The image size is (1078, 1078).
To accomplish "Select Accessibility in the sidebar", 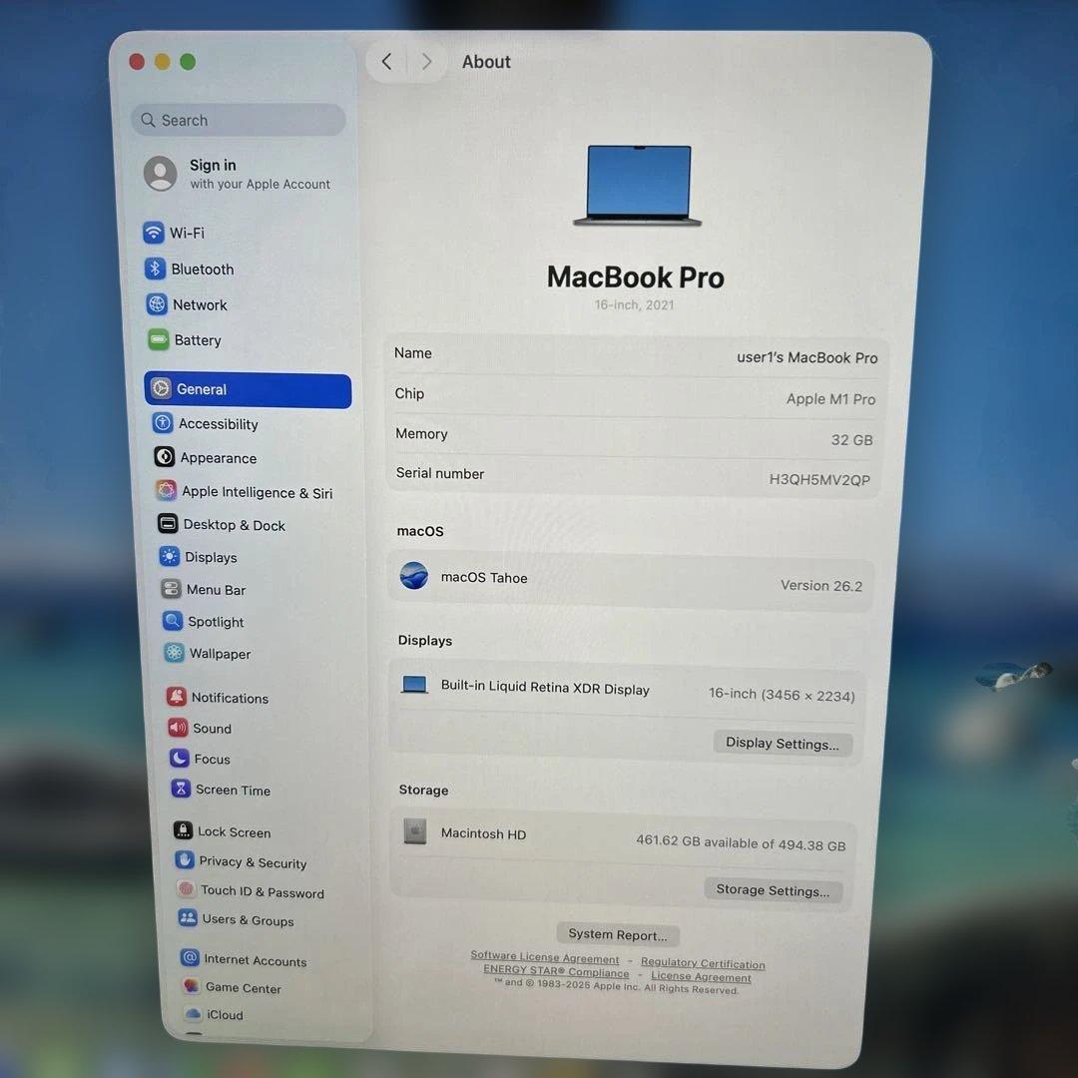I will tap(218, 423).
